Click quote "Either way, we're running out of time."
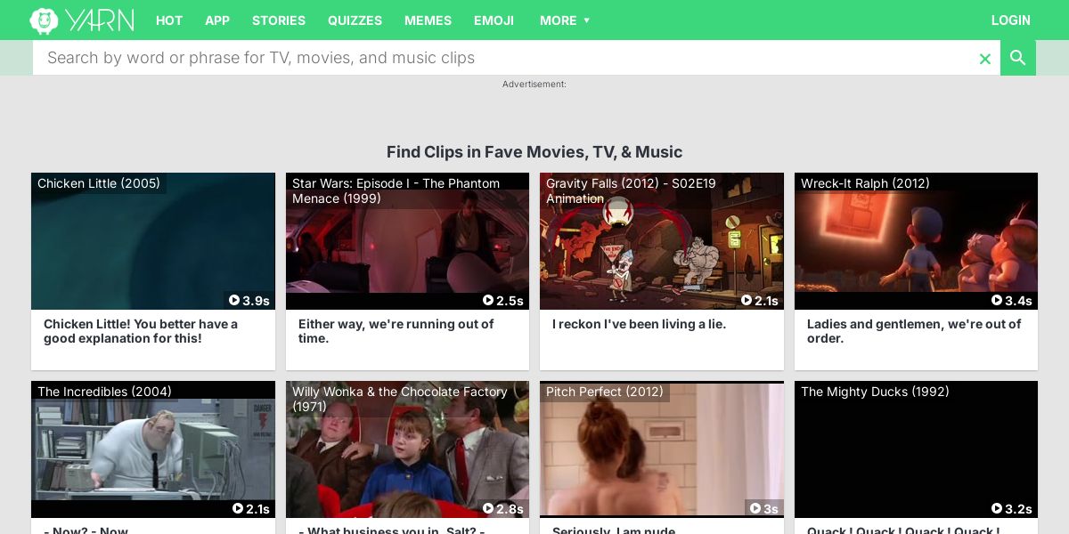 pyautogui.click(x=396, y=331)
